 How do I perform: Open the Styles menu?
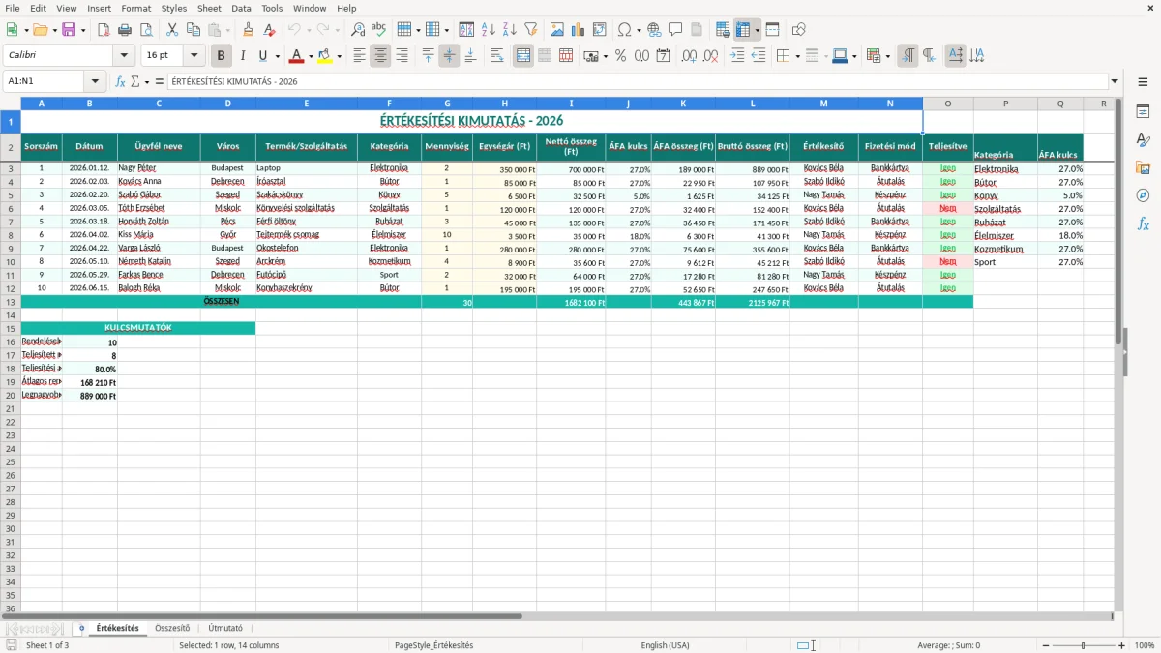(x=174, y=8)
